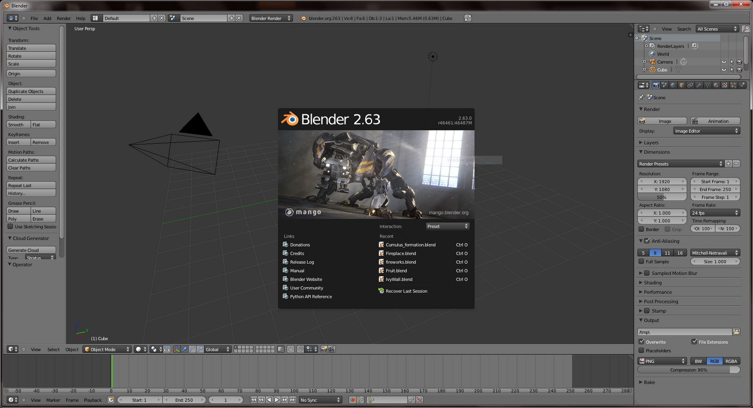
Task: Expand the Post Processing panel
Action: tap(661, 302)
